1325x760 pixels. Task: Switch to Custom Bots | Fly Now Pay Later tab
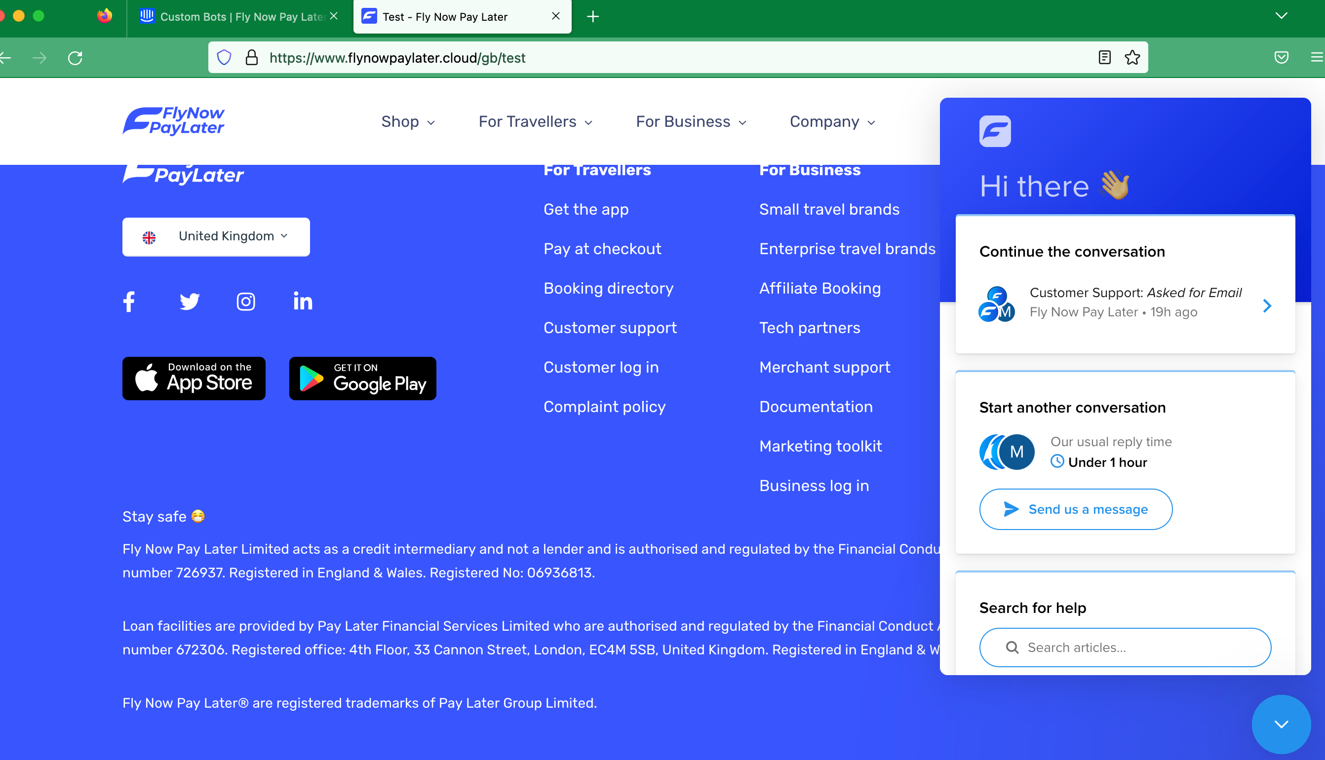233,17
